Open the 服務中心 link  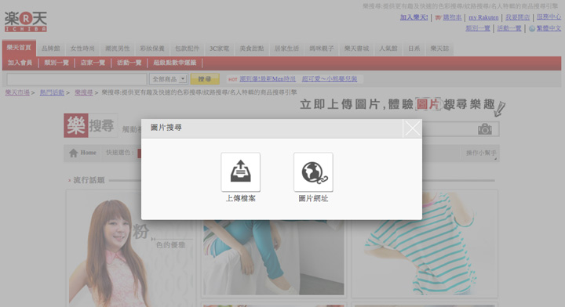(549, 17)
